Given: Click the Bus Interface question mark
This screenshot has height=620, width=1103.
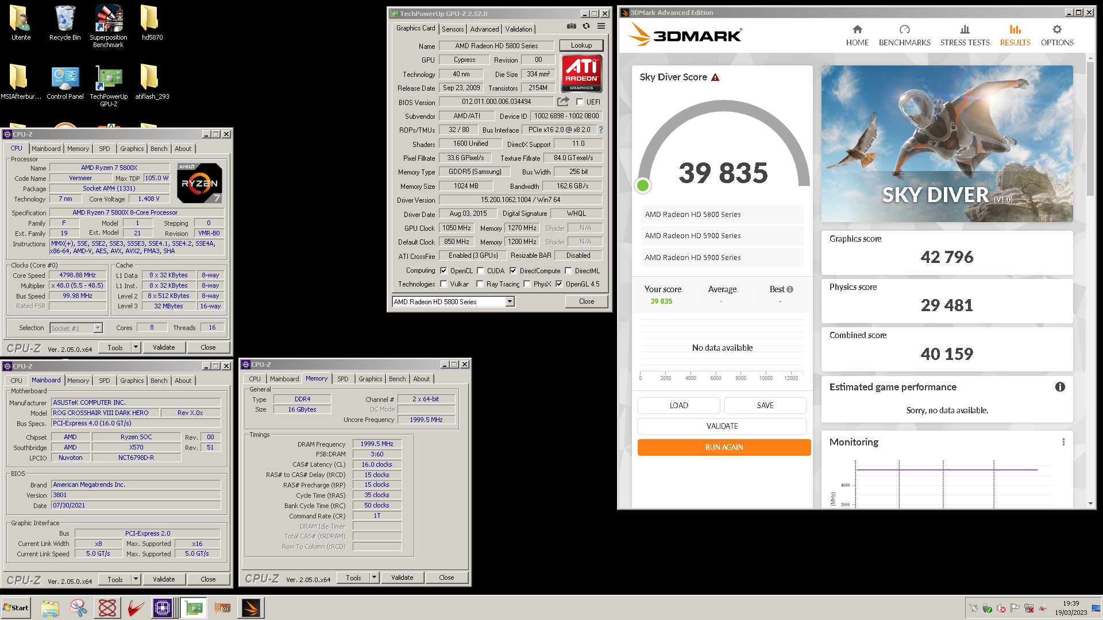Looking at the screenshot, I should tap(601, 130).
